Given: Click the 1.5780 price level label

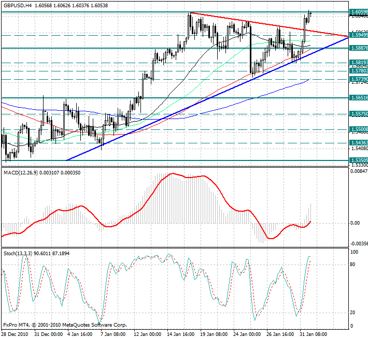Looking at the screenshot, I should [x=359, y=71].
